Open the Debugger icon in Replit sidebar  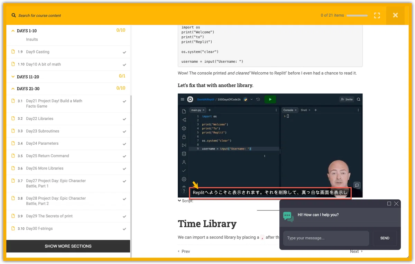coord(184,145)
